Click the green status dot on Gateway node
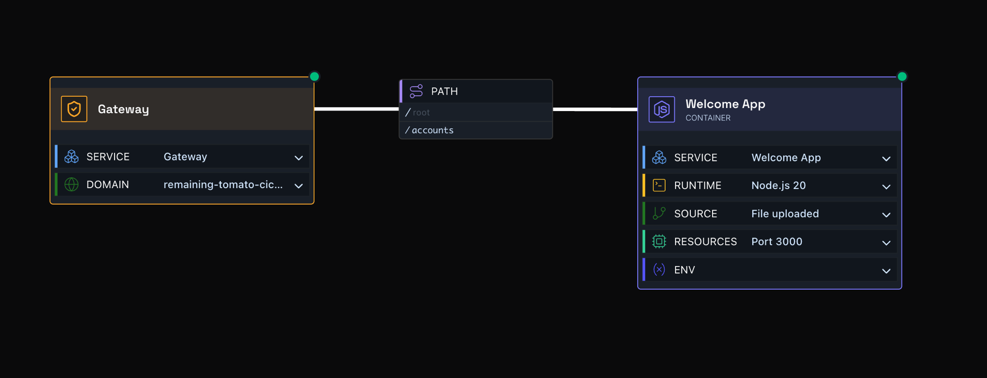The width and height of the screenshot is (987, 378). 314,76
